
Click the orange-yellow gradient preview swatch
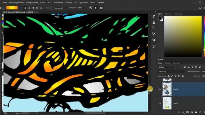tap(12, 8)
